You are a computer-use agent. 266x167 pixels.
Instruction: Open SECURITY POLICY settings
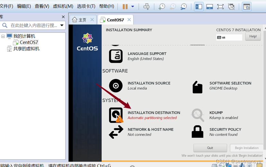(x=225, y=132)
